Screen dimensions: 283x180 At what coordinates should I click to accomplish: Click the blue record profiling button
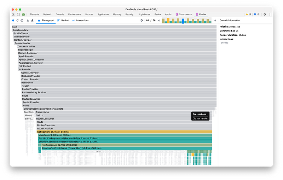pyautogui.click(x=13, y=21)
